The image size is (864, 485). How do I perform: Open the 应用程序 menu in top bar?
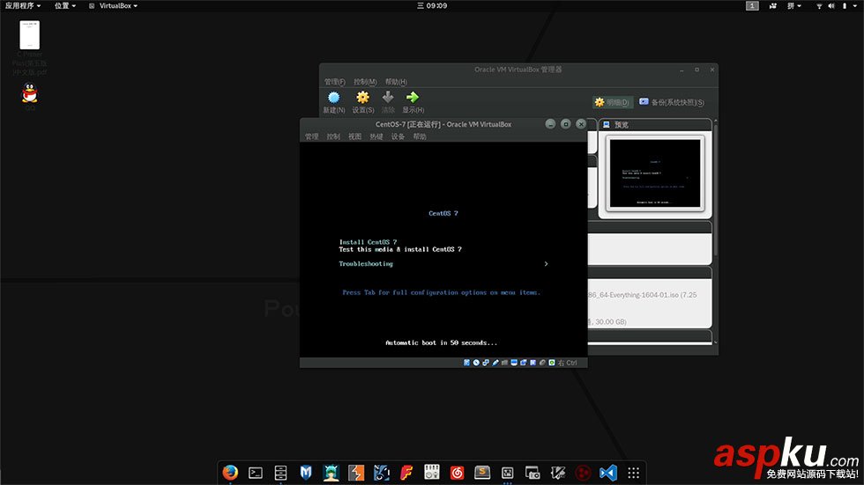(x=23, y=5)
